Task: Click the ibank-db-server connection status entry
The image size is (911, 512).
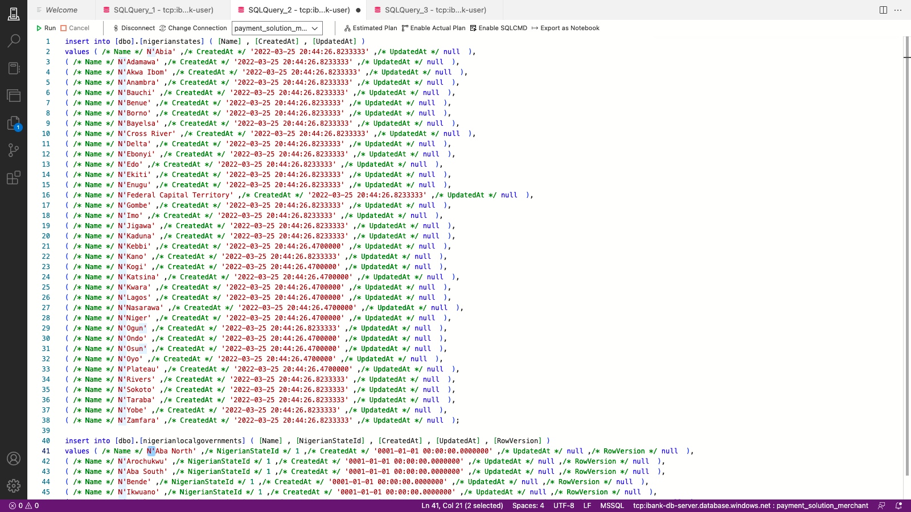Action: 750,506
